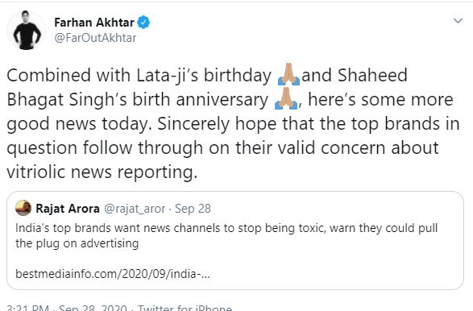
Task: Open the tweet options chevron menu
Action: point(458,21)
